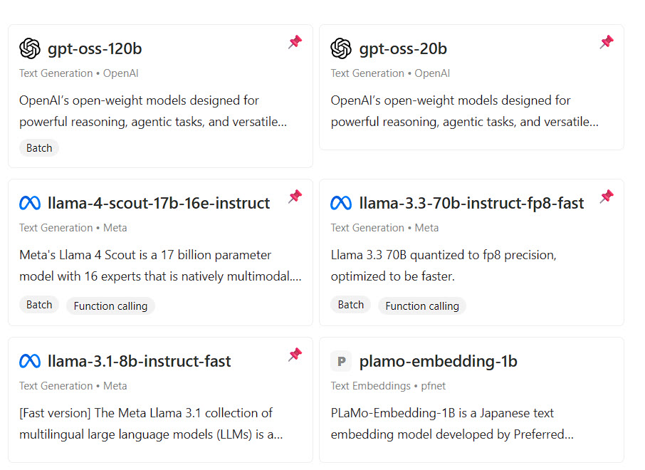Click Function calling tag on llama-4-scout card

click(110, 306)
